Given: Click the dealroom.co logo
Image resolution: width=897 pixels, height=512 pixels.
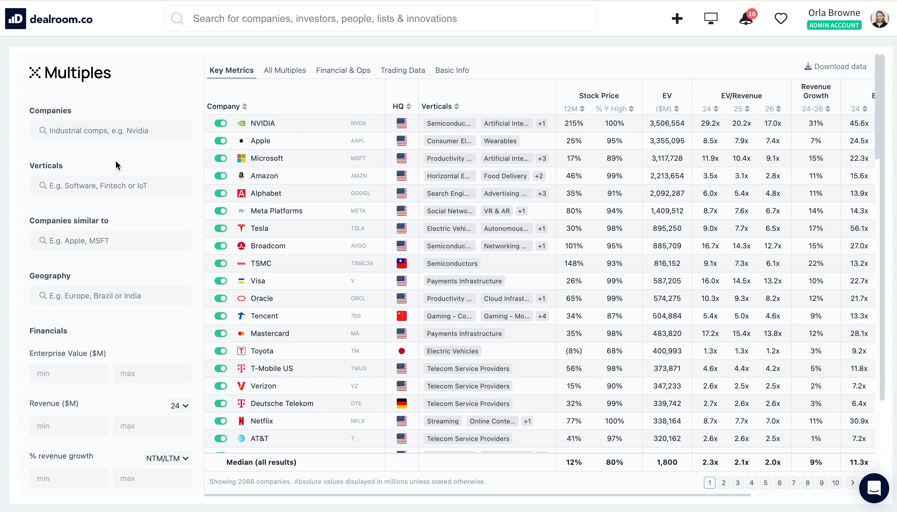Looking at the screenshot, I should coord(49,19).
